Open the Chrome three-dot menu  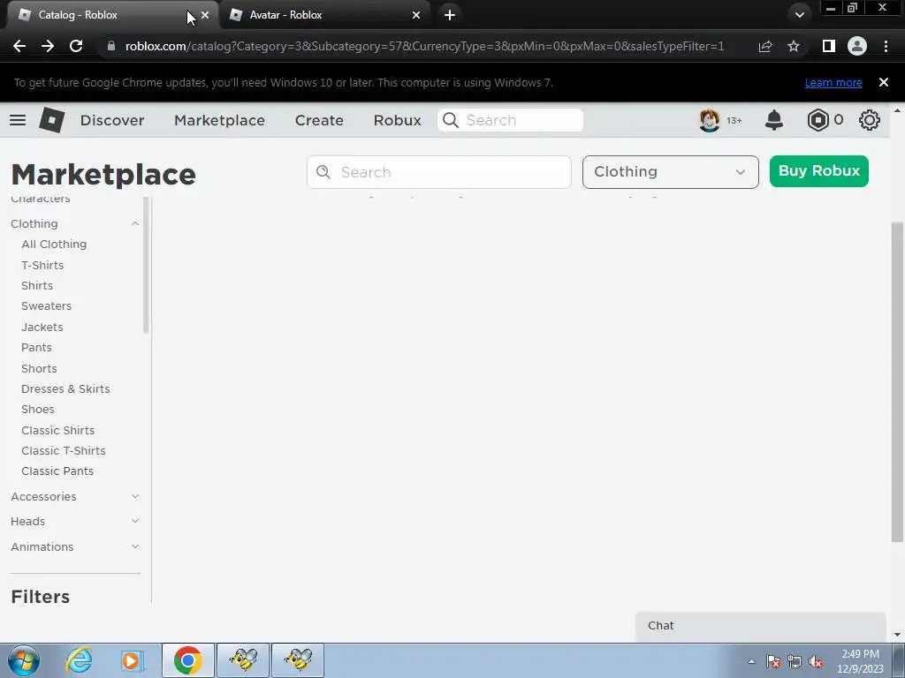point(886,46)
